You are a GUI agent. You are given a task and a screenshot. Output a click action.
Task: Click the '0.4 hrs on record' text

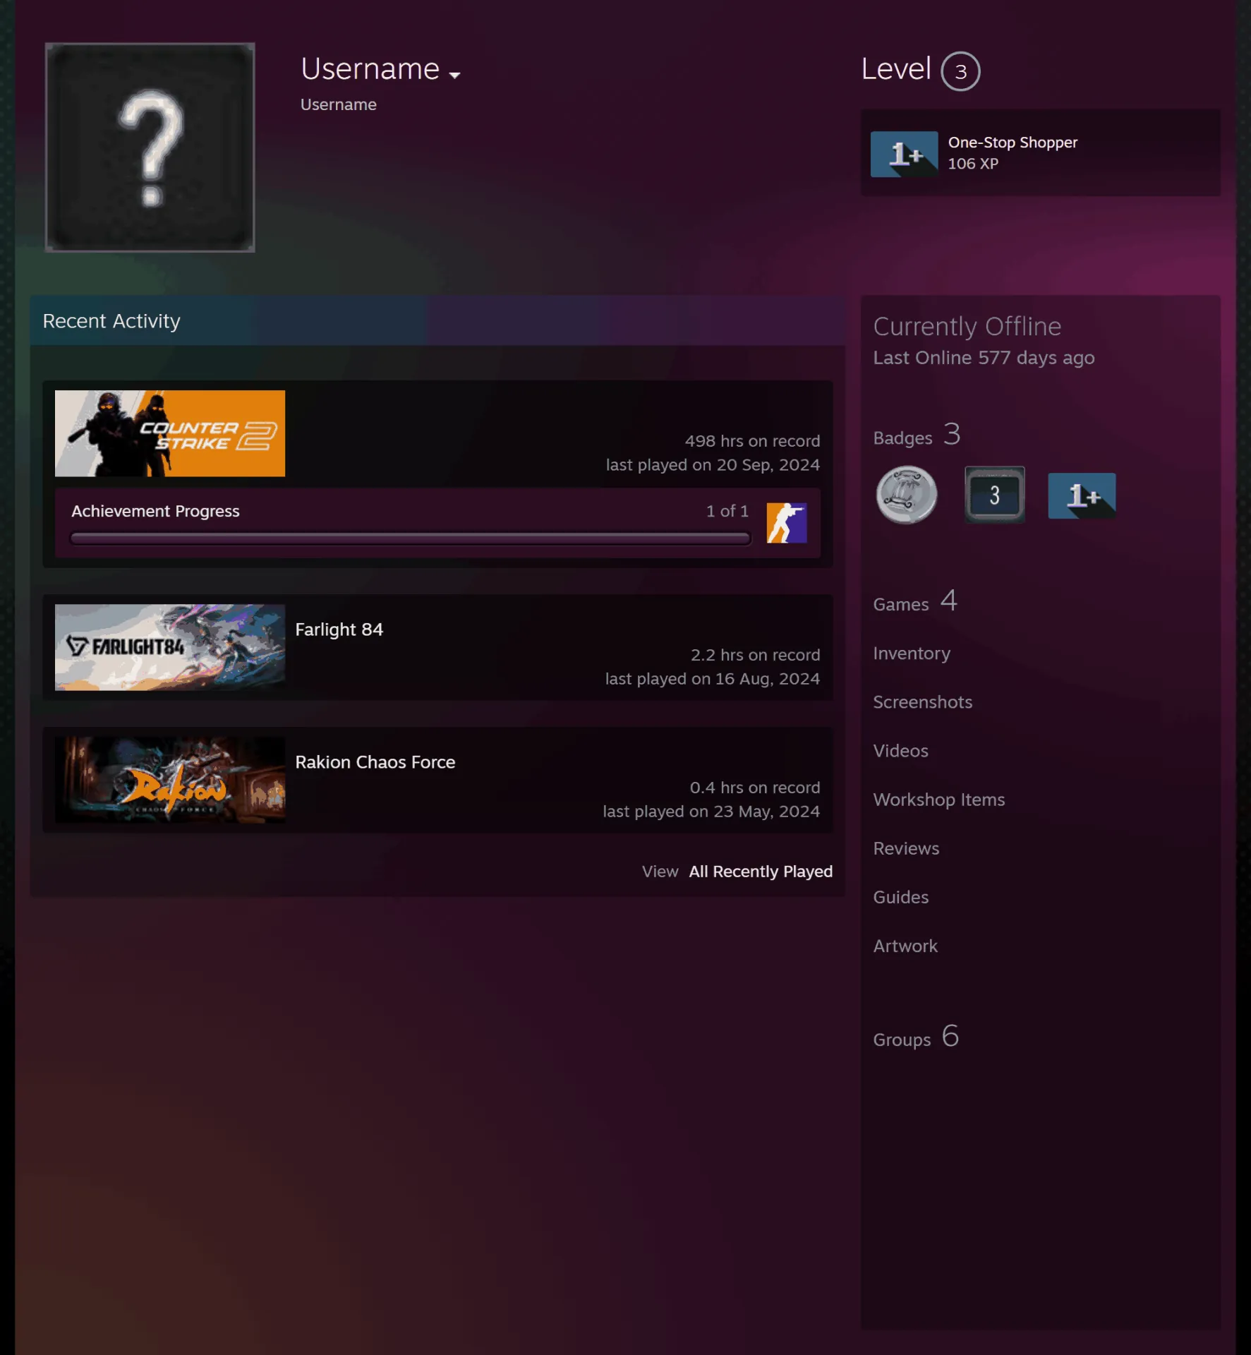pos(754,788)
